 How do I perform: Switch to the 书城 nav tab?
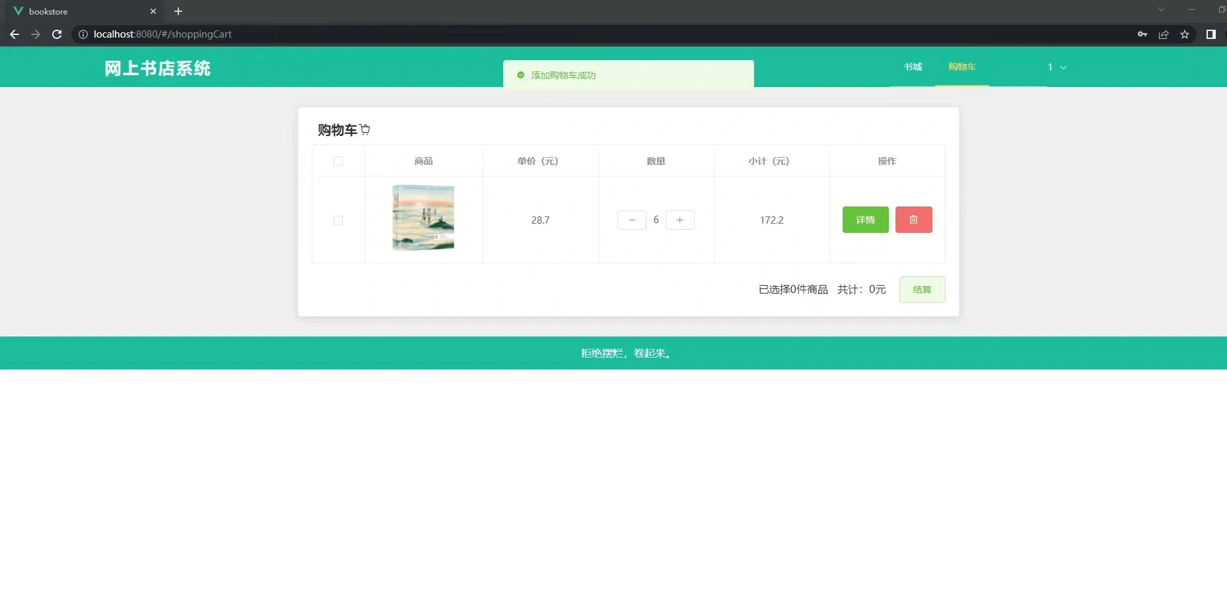pos(913,67)
